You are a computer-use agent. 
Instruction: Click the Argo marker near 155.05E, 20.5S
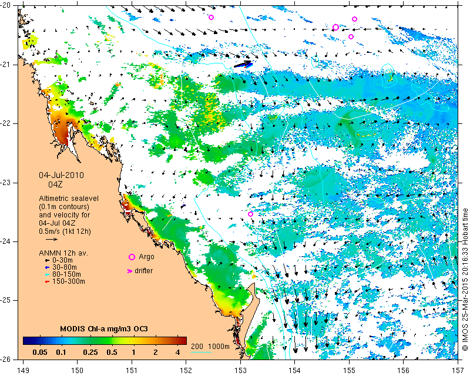pyautogui.click(x=351, y=37)
